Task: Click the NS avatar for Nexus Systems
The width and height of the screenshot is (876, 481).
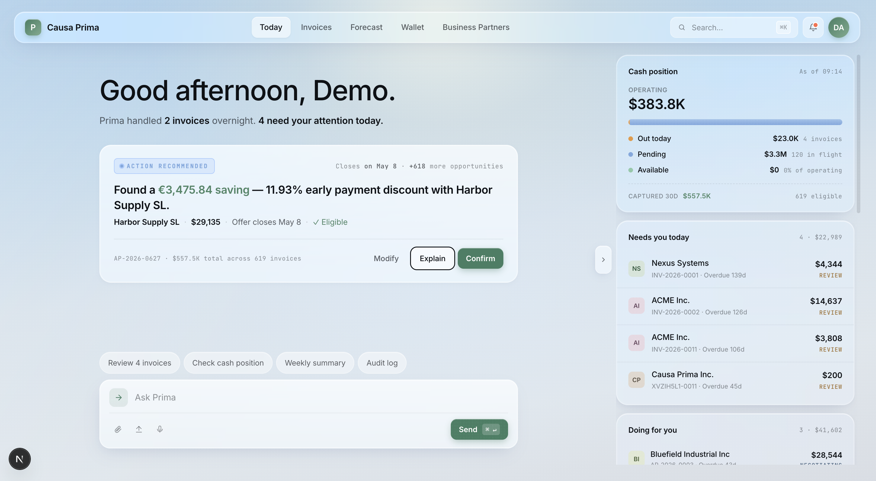Action: point(636,269)
